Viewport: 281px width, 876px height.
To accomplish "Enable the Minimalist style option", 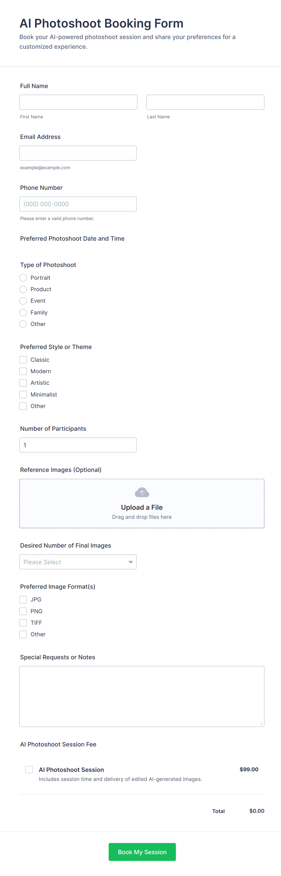I will point(23,394).
